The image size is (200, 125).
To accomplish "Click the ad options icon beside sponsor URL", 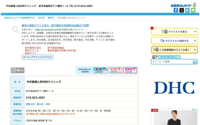I will pyautogui.click(x=86, y=30).
